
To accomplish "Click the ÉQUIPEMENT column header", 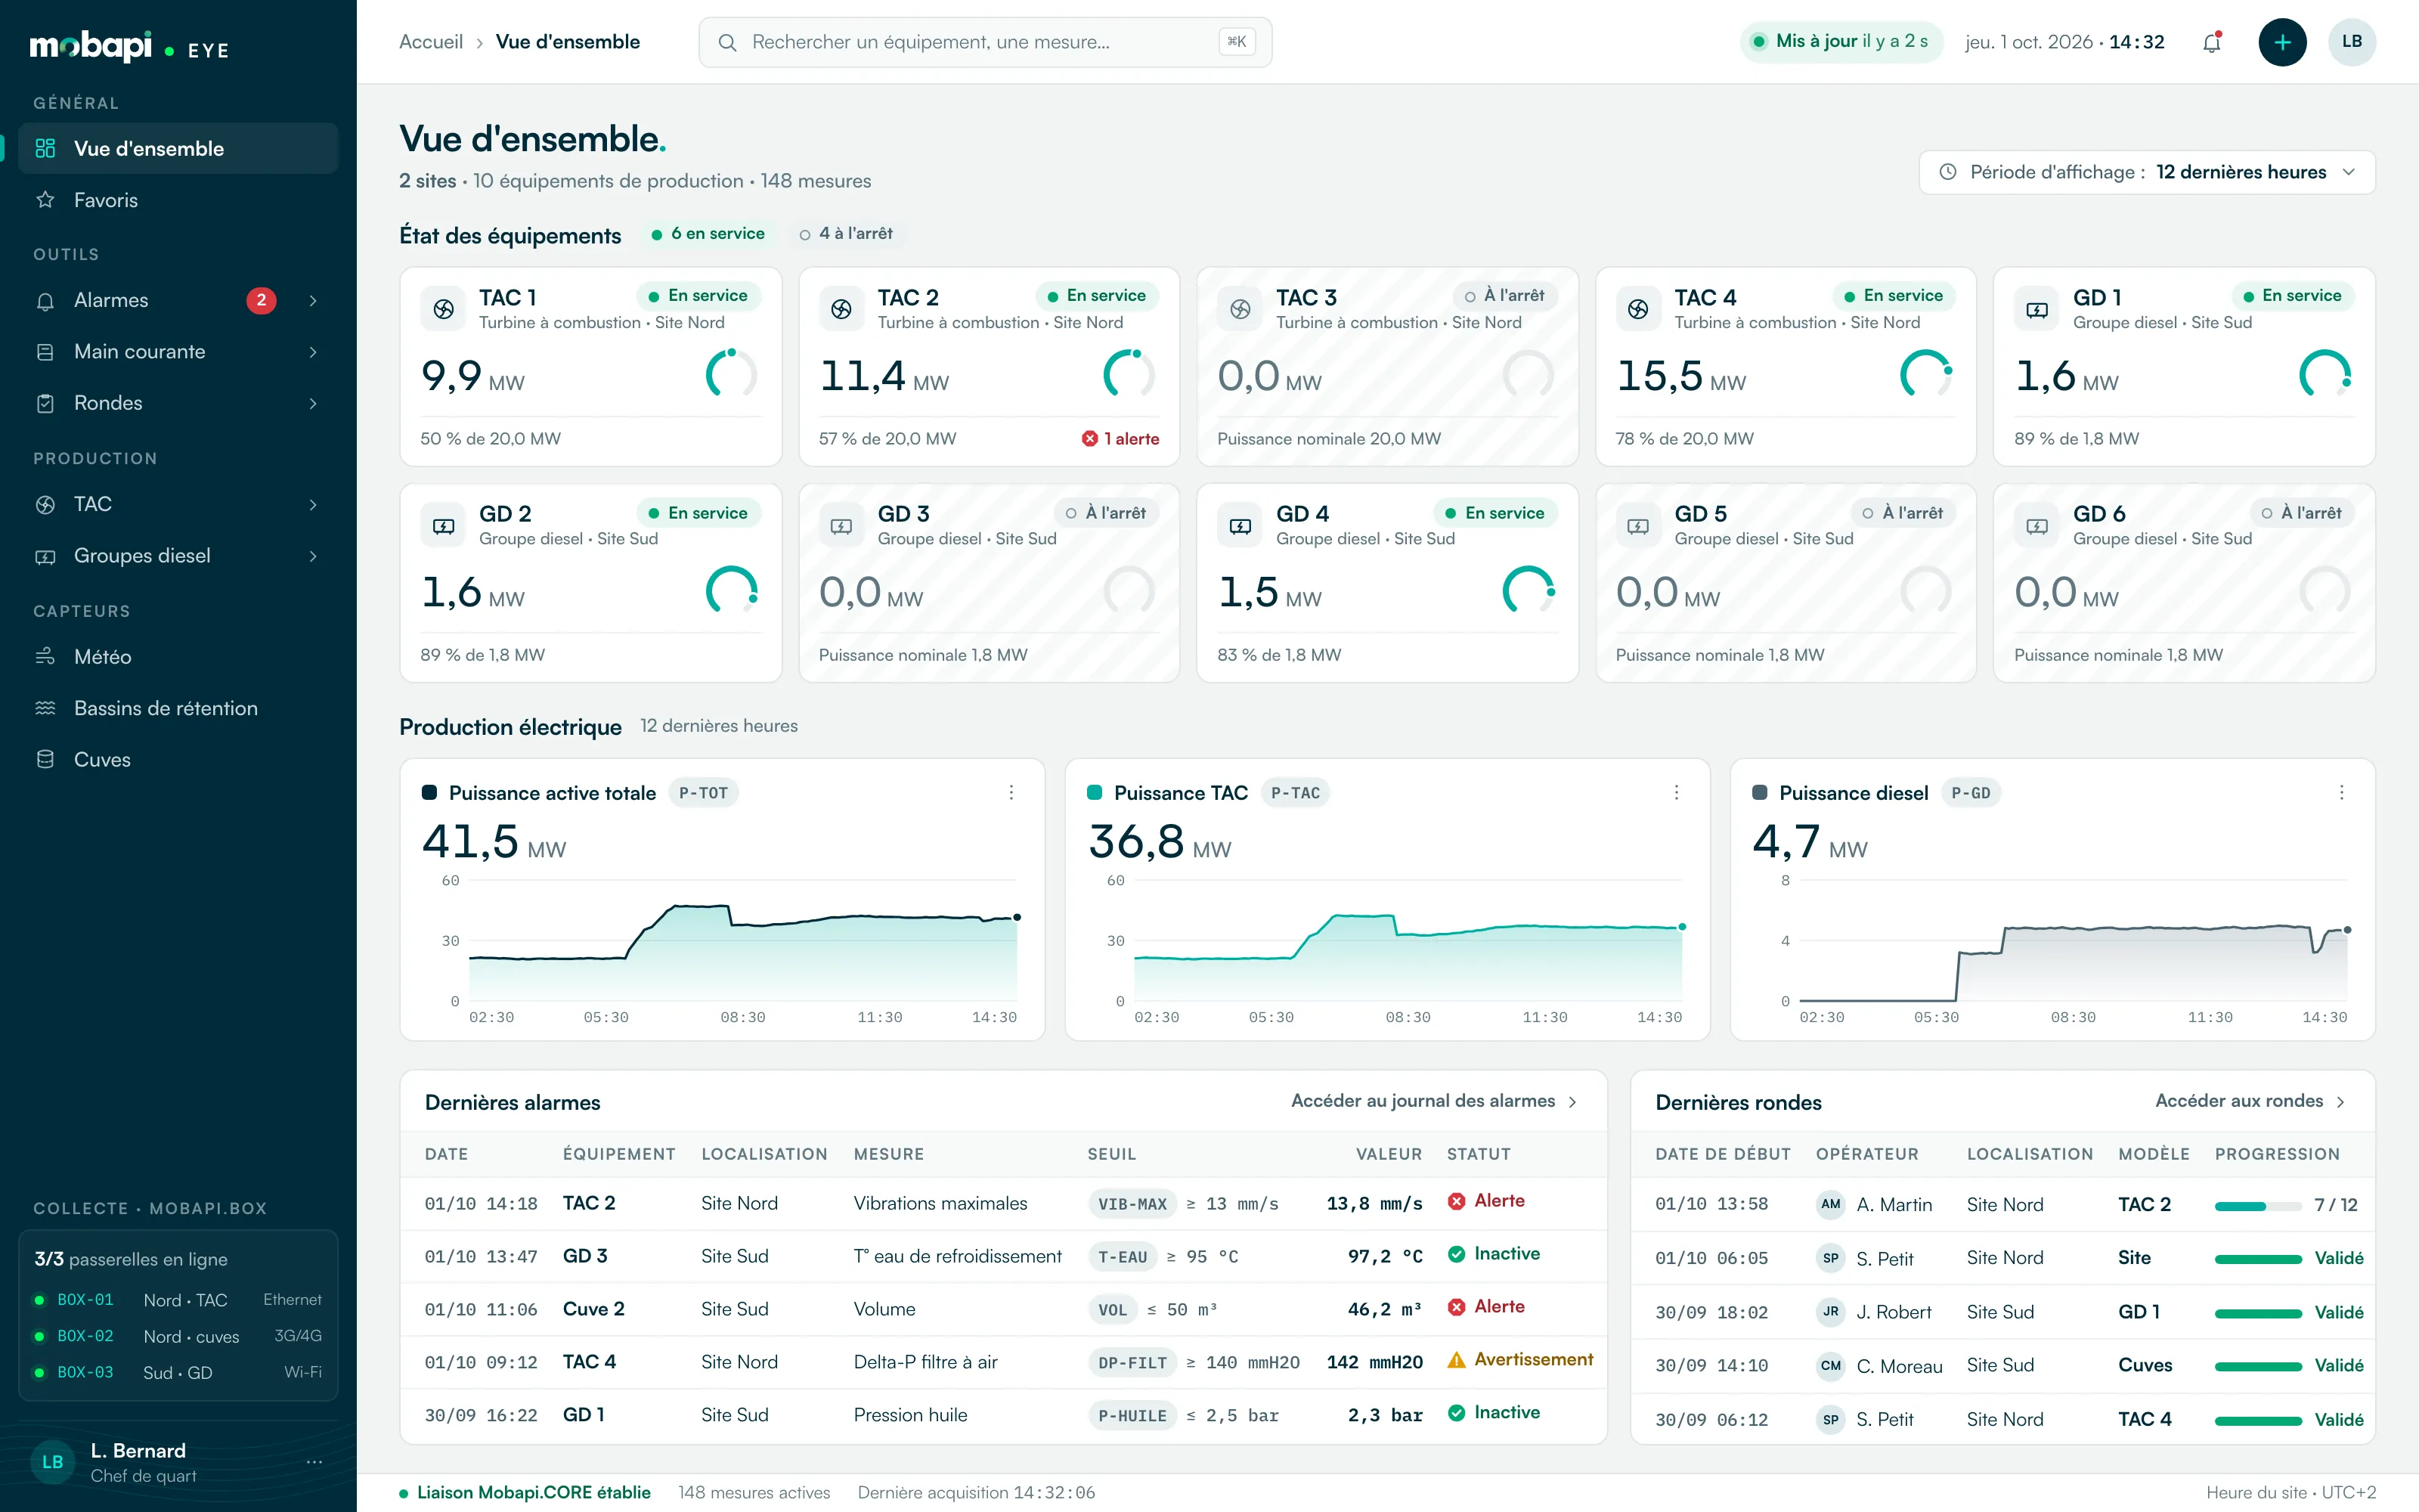I will click(x=619, y=1154).
